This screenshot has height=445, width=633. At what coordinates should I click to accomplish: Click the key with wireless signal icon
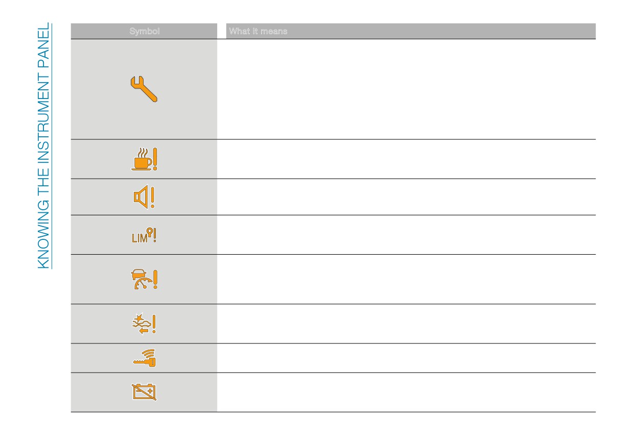144,358
